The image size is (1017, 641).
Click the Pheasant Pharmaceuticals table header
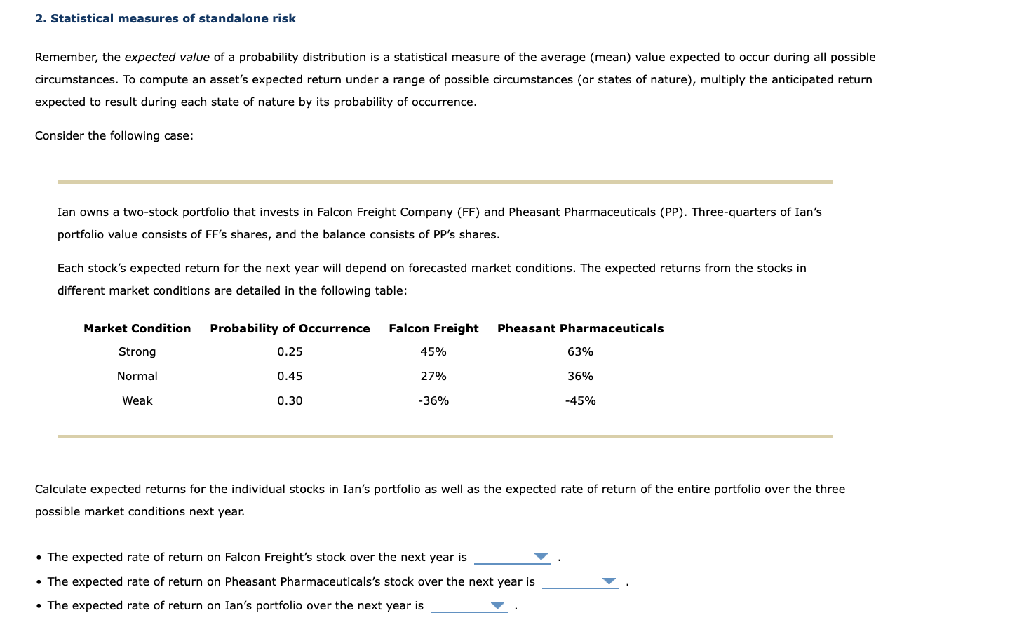(x=580, y=328)
